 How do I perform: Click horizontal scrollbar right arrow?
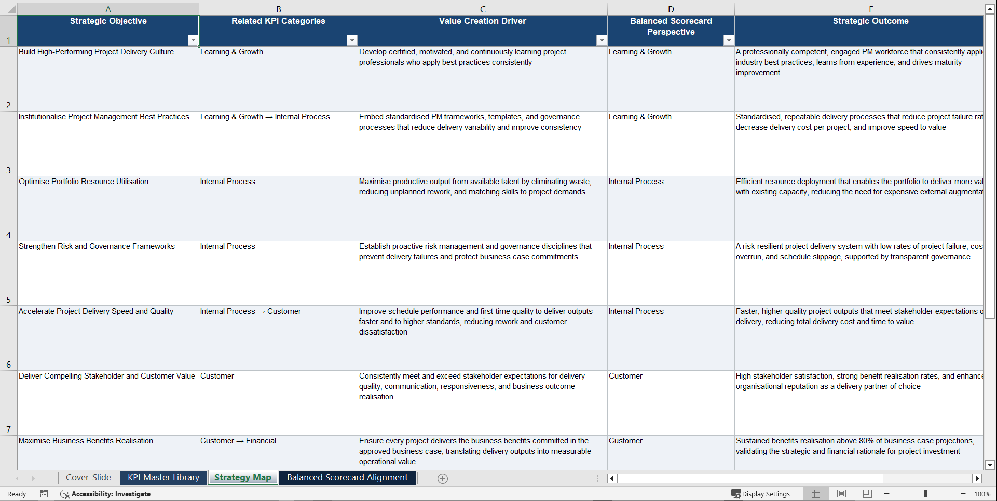(977, 478)
